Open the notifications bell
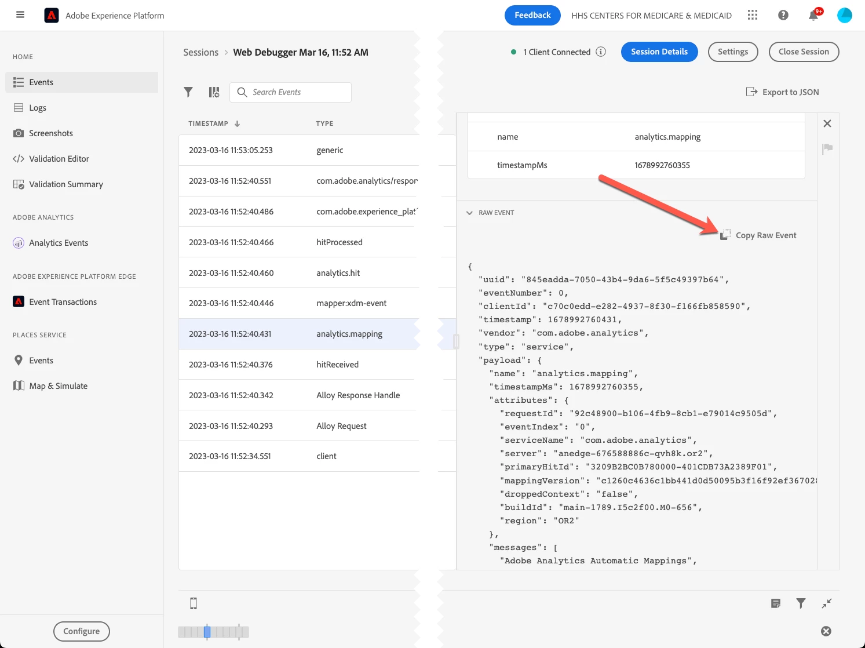The height and width of the screenshot is (648, 865). [813, 15]
